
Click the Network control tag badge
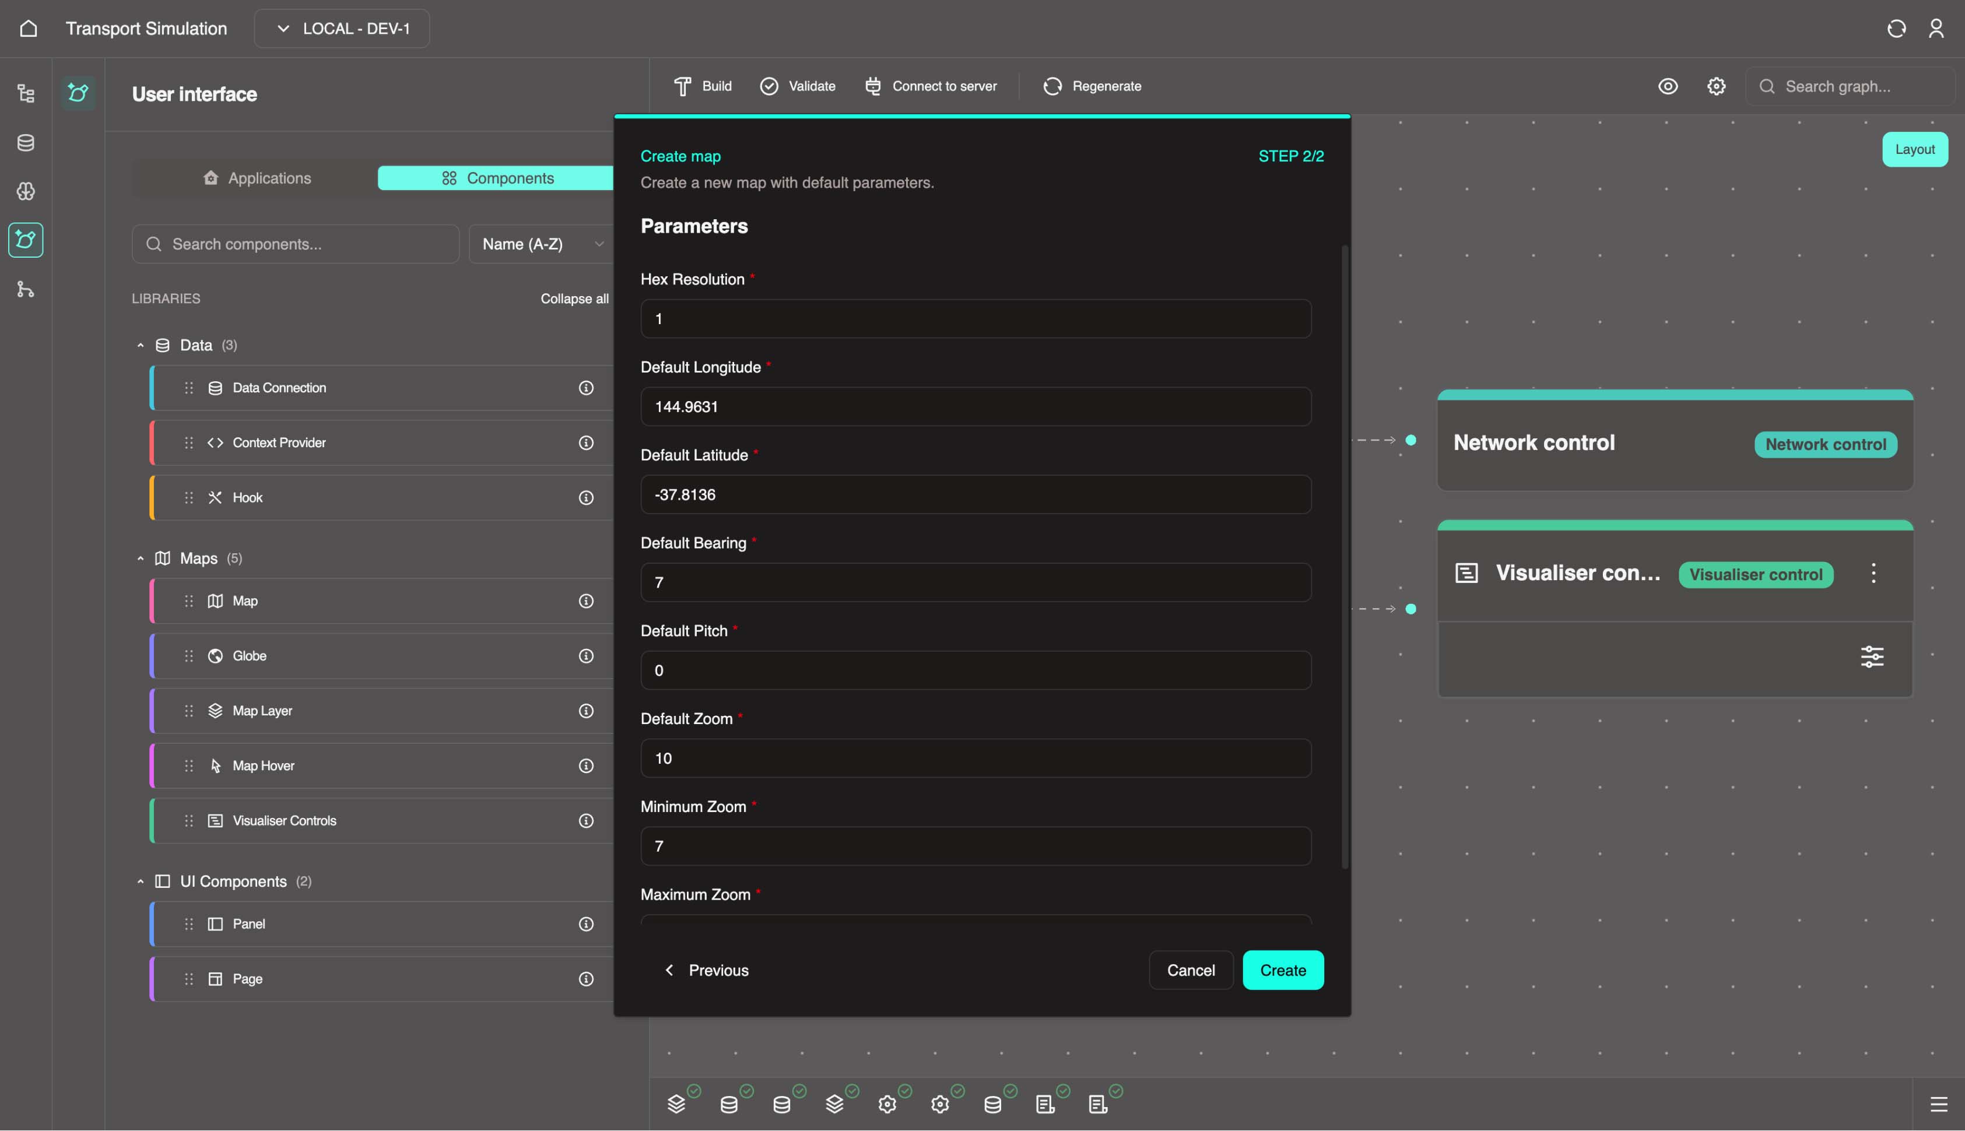[1825, 444]
